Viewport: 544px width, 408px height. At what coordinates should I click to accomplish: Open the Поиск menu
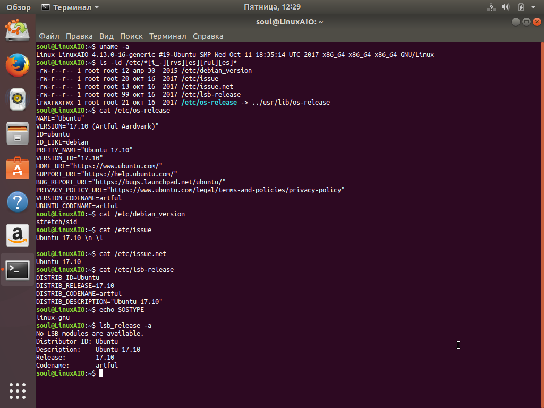click(131, 36)
